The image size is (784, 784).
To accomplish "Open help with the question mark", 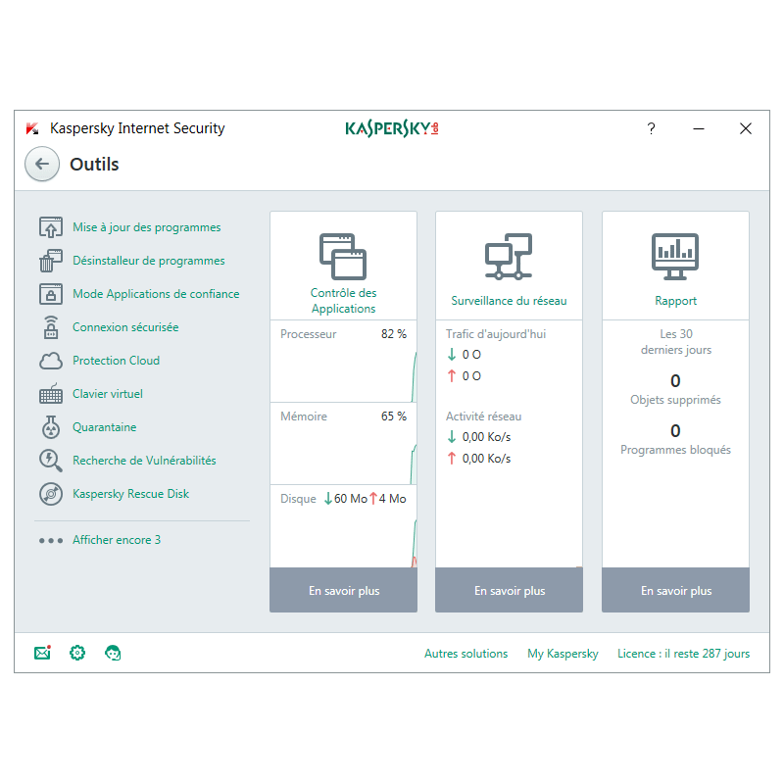I will coord(651,128).
